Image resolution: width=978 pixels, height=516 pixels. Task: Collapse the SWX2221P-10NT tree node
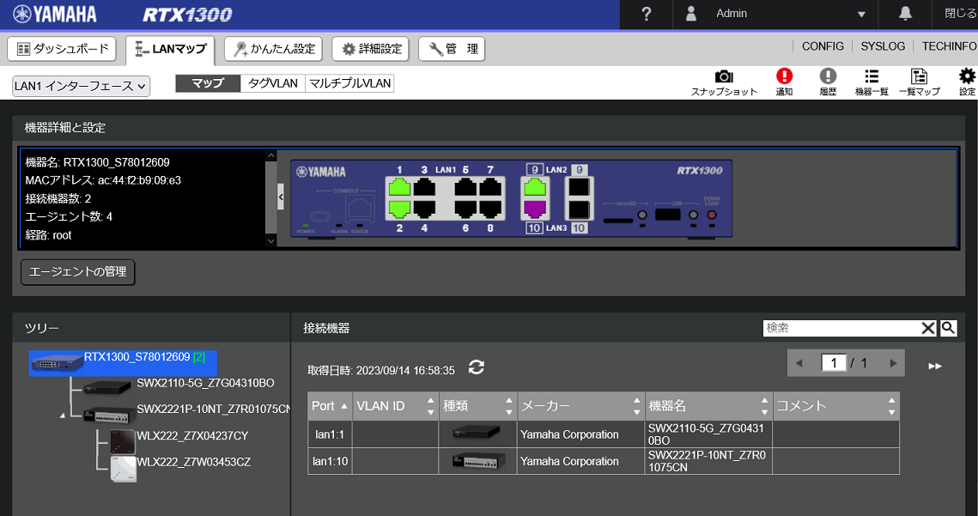pos(61,416)
